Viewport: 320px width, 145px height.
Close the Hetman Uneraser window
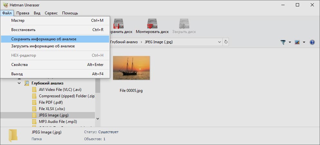click(312, 5)
